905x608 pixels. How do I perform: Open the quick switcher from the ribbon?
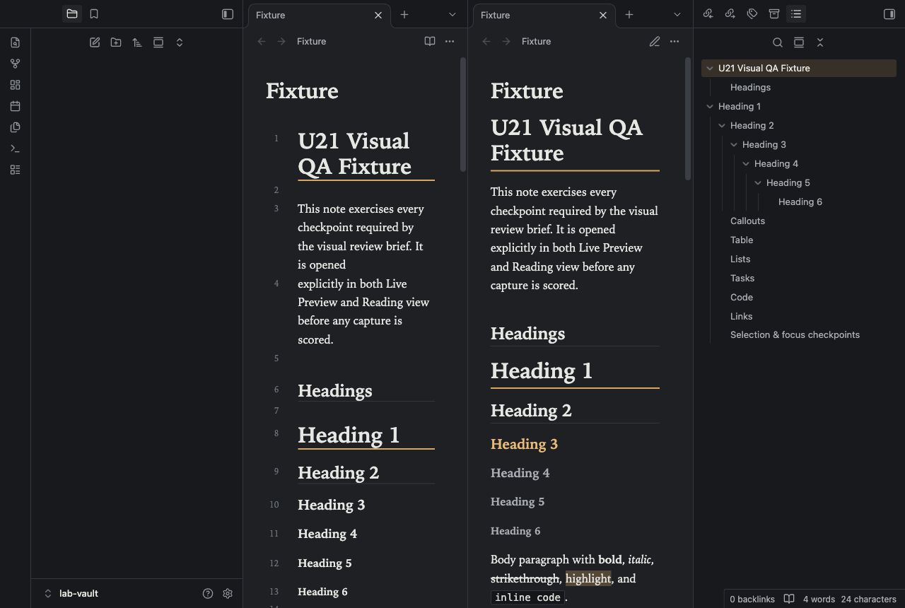[15, 42]
